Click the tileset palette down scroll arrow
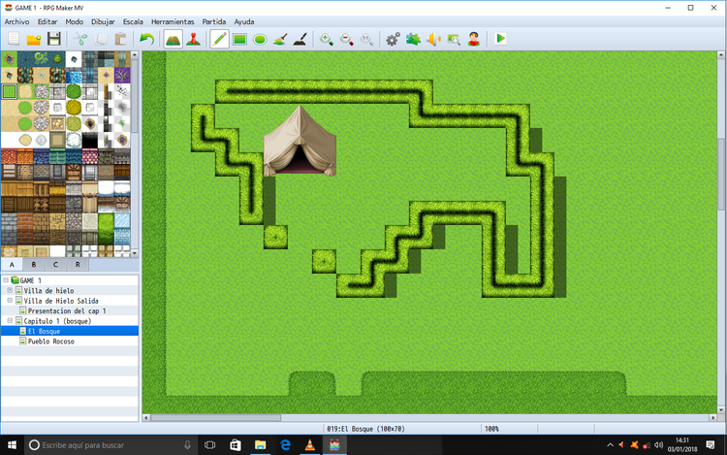The height and width of the screenshot is (455, 727). click(x=135, y=253)
